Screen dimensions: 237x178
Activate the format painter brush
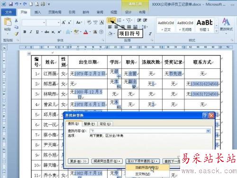[x=17, y=34]
